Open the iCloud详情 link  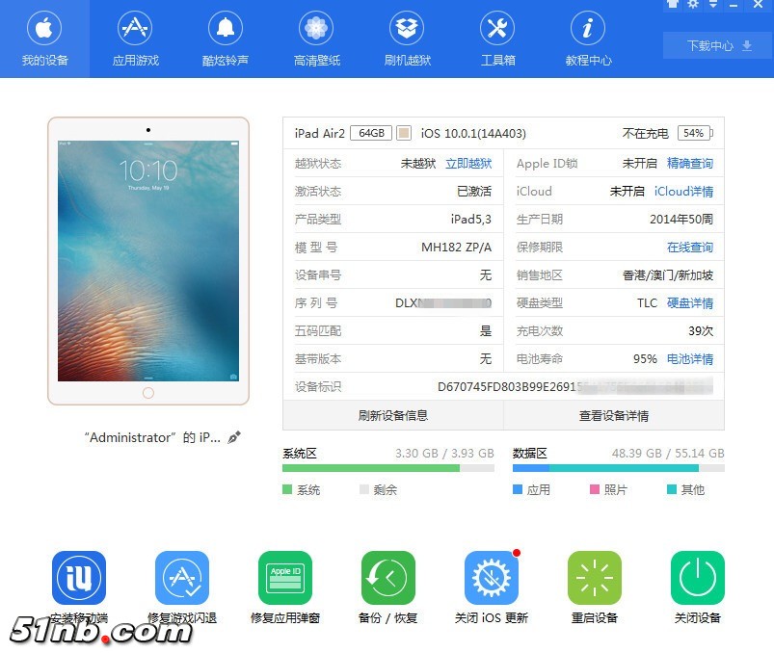pos(683,192)
